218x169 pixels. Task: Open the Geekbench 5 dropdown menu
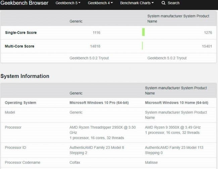tap(68, 3)
